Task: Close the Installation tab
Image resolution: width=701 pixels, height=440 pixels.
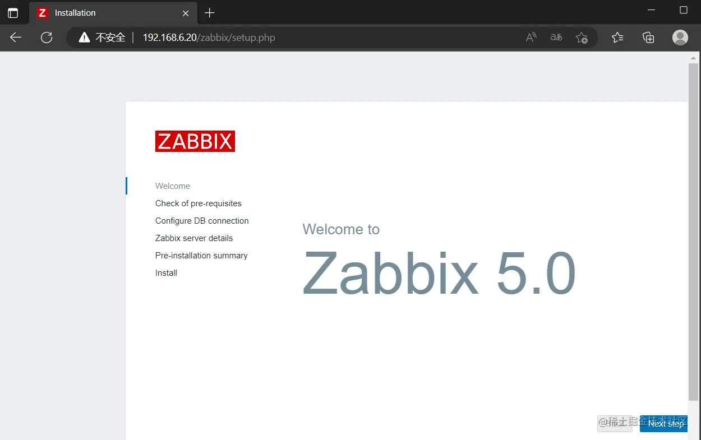Action: click(186, 13)
